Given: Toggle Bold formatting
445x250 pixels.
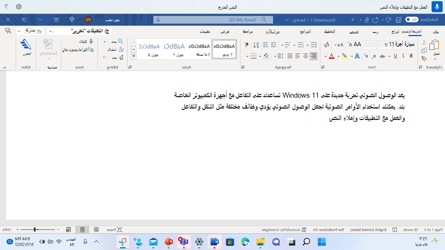Looking at the screenshot, I should [411, 56].
